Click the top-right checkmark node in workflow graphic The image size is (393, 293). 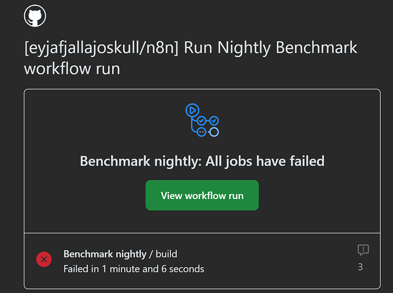pos(214,121)
